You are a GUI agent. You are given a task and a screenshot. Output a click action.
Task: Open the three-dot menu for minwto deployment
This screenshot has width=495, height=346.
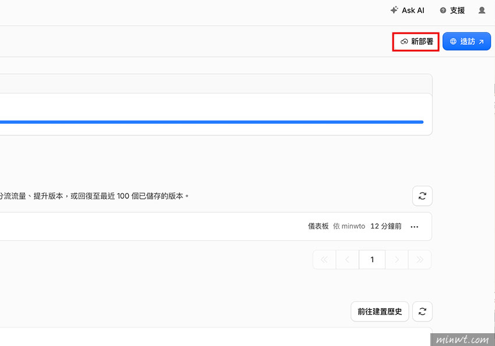[415, 227]
